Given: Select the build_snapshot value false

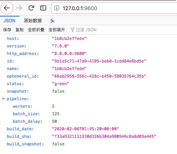Looking at the screenshot, I should tap(58, 144).
